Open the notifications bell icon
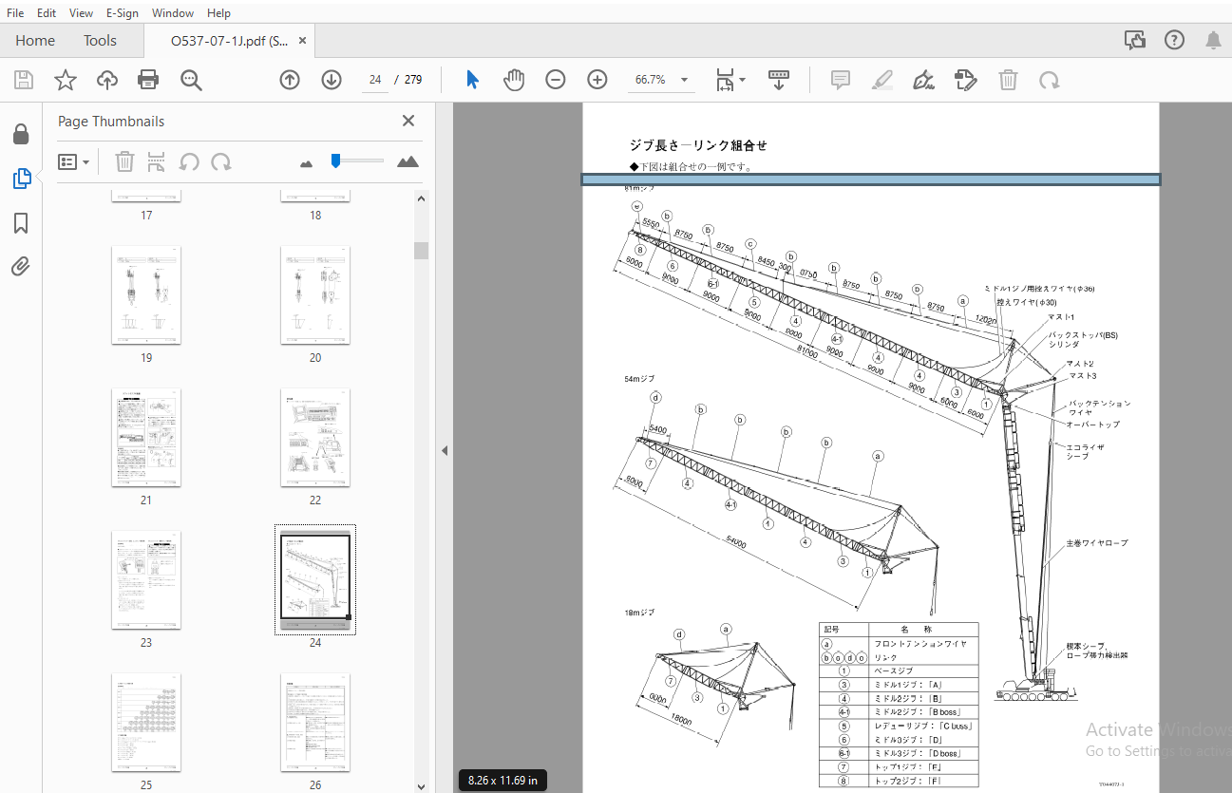This screenshot has width=1232, height=793. pos(1213,40)
